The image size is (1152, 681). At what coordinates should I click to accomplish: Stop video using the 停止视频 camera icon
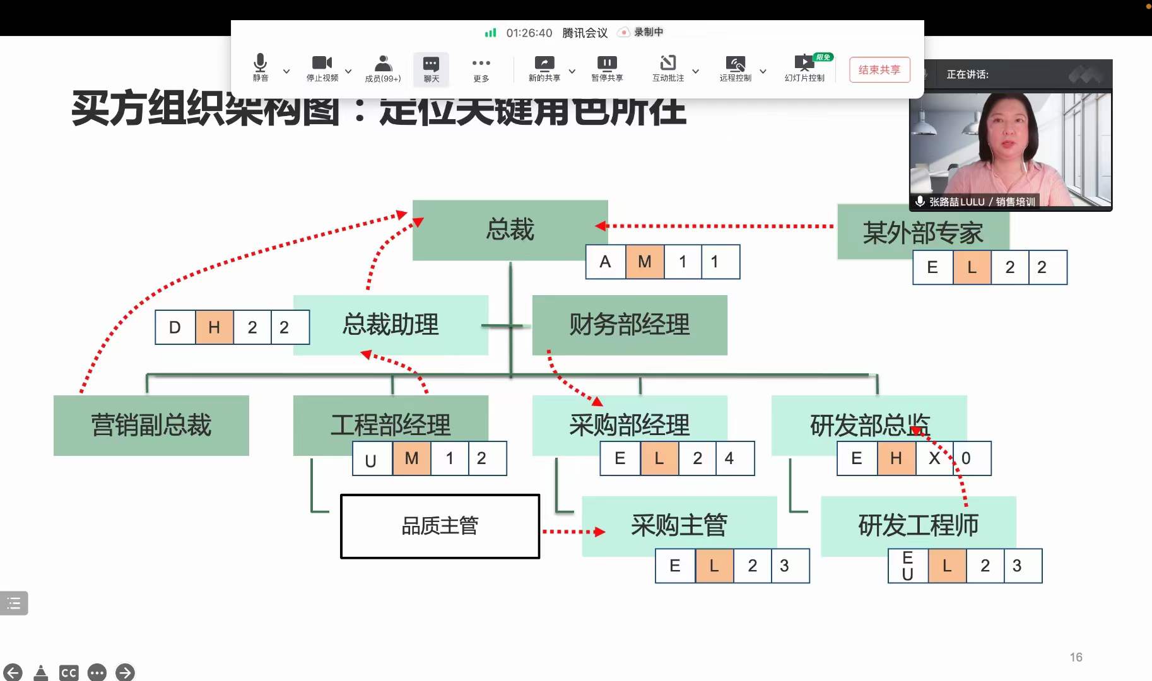322,67
